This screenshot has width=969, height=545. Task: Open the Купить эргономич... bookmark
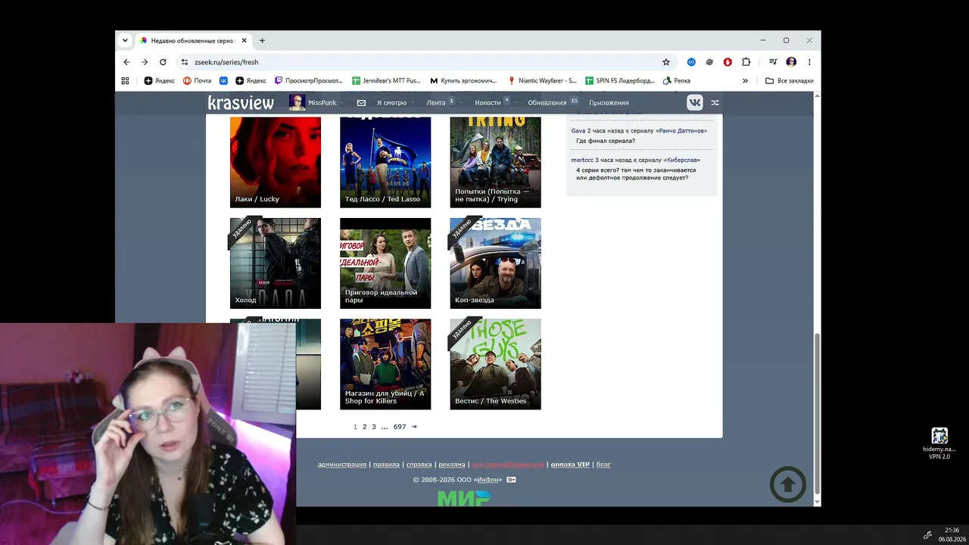tap(463, 80)
